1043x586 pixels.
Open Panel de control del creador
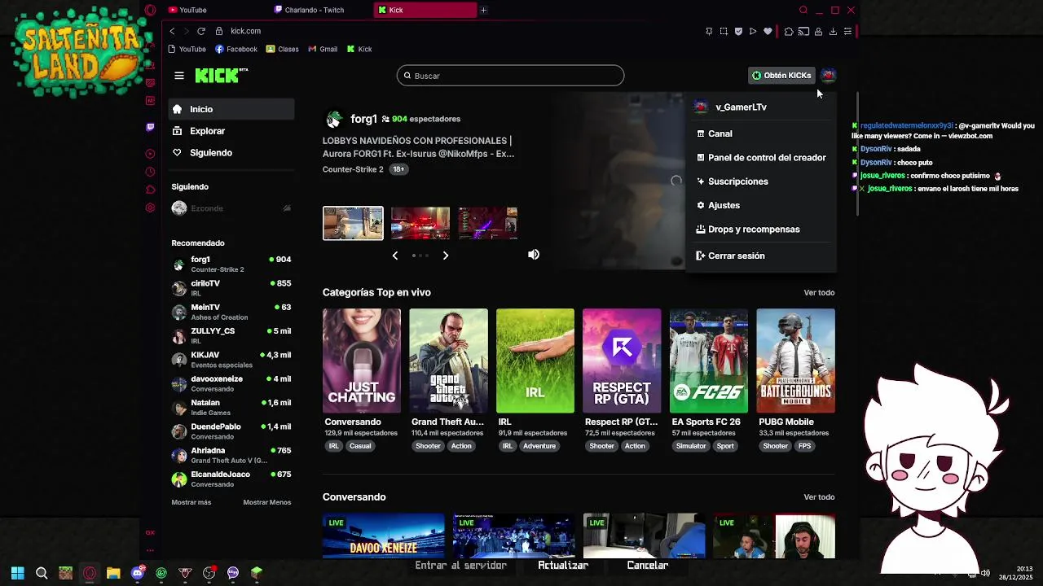click(x=761, y=158)
